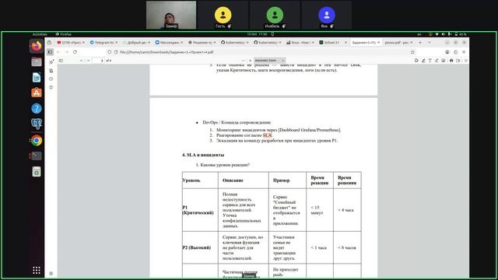
Task: Open the Extensions toolbar icon
Action: click(x=455, y=52)
